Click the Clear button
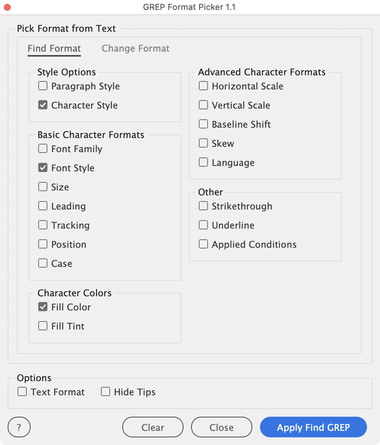 (153, 427)
